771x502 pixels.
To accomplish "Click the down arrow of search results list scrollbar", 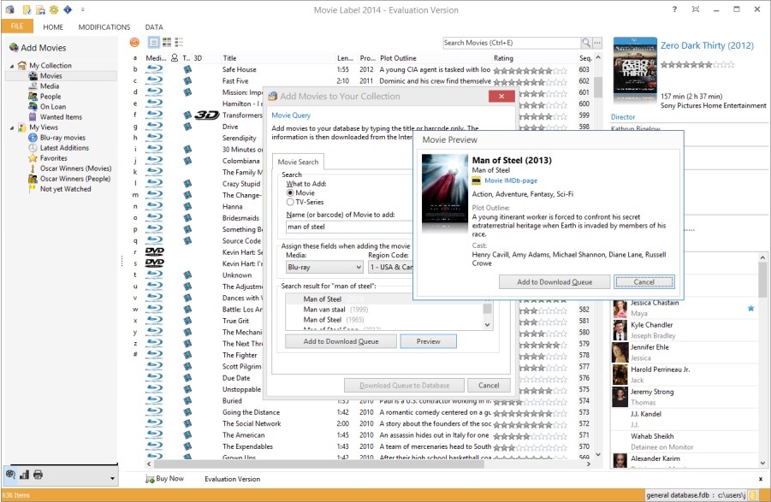I will pos(487,325).
